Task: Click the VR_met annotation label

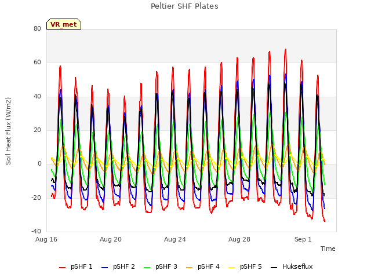Action: point(64,24)
